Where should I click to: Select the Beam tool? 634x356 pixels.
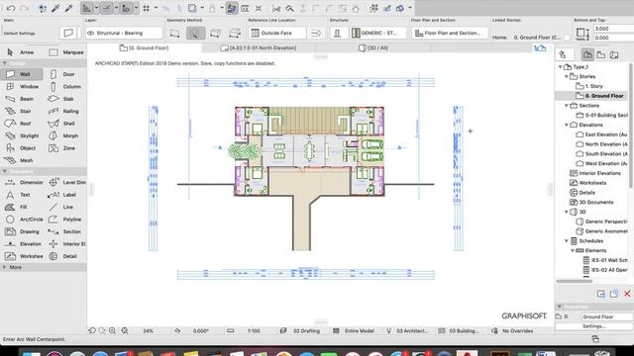(20, 99)
